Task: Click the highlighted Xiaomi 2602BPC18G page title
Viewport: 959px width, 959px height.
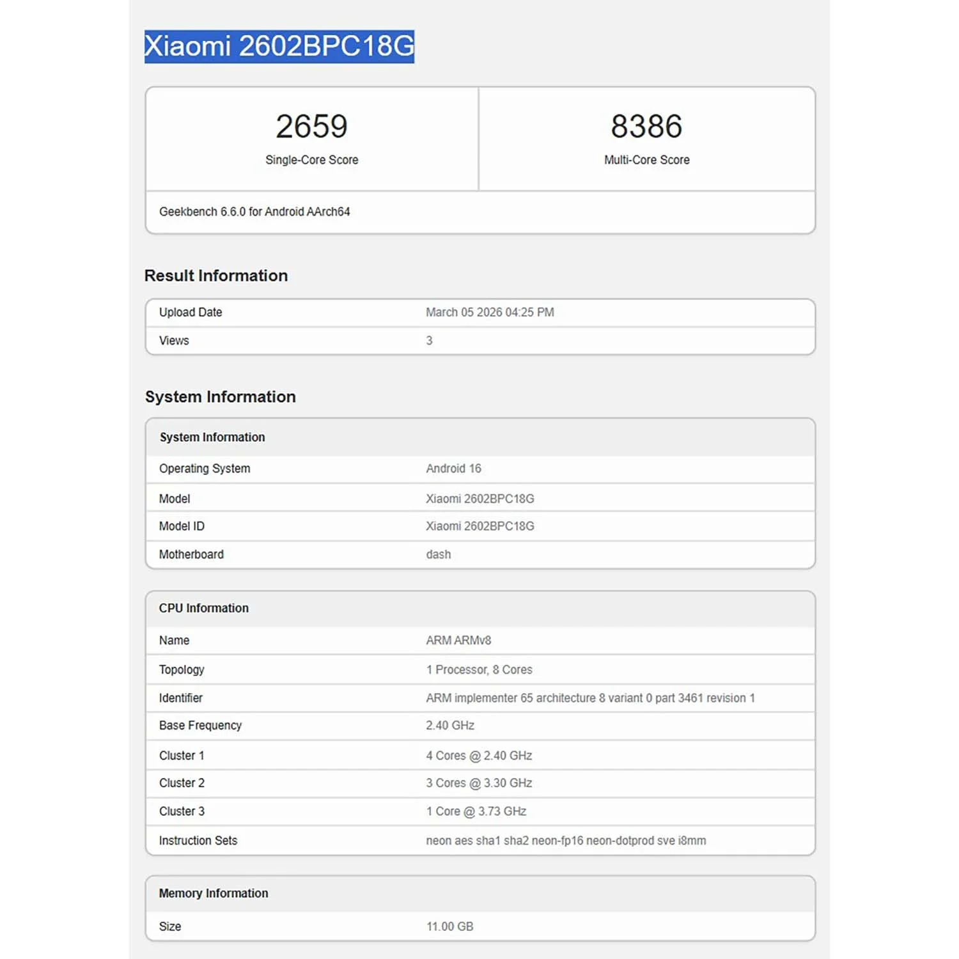Action: tap(279, 47)
